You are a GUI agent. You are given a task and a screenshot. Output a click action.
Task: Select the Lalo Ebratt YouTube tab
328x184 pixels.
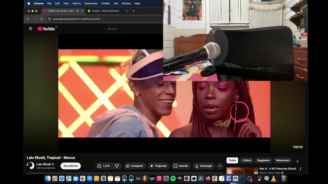click(x=61, y=11)
